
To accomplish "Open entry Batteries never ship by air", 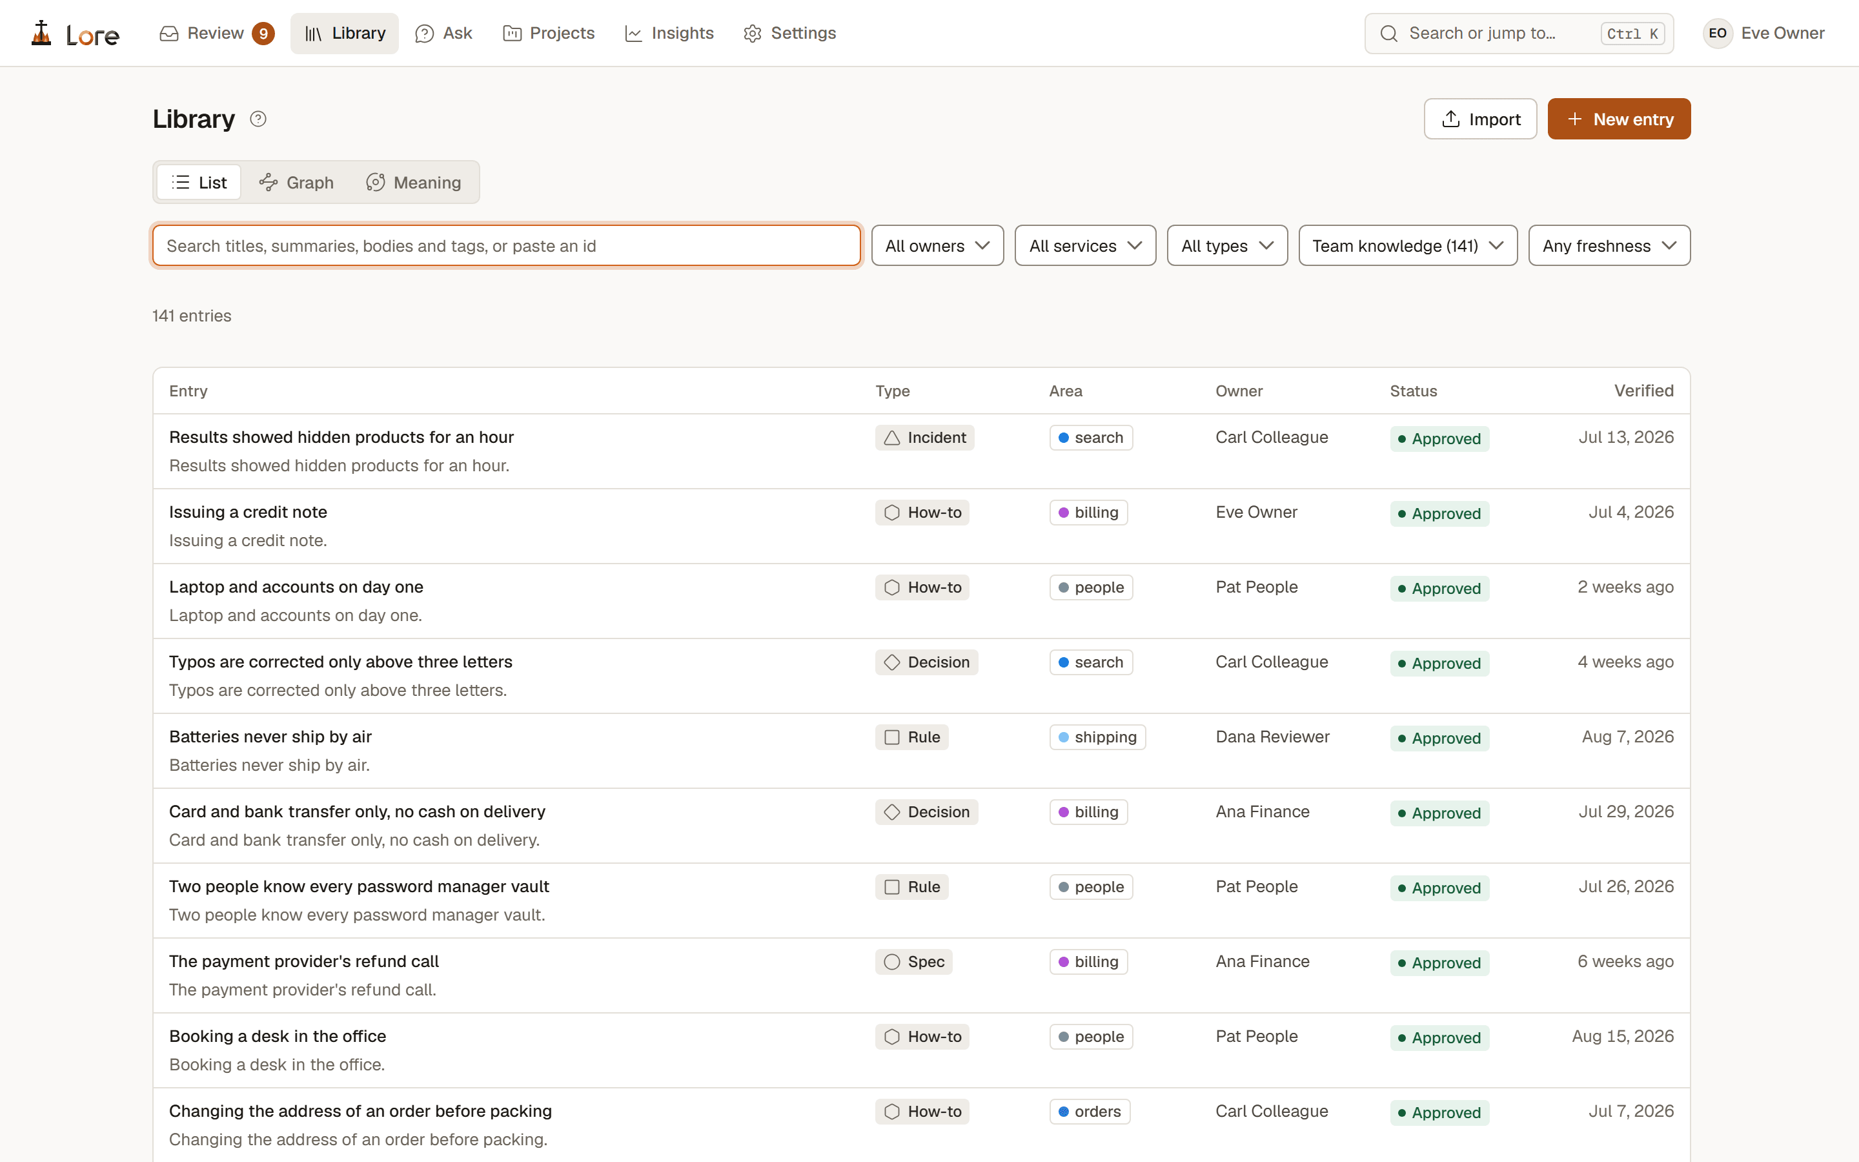I will (270, 736).
